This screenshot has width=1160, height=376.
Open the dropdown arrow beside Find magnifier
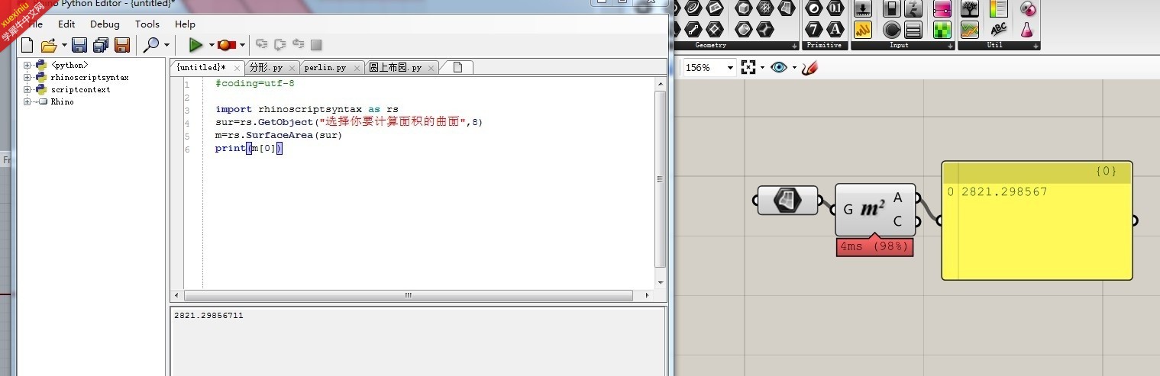pos(166,45)
